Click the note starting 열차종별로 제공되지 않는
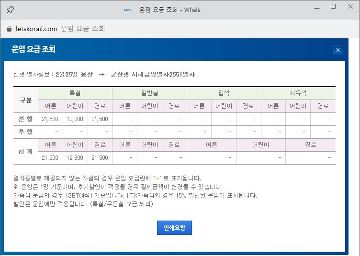Image resolution: width=360 pixels, height=256 pixels. coord(107,178)
